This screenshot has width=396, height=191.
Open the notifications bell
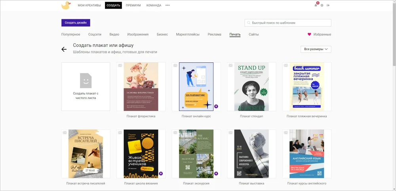coord(316,6)
